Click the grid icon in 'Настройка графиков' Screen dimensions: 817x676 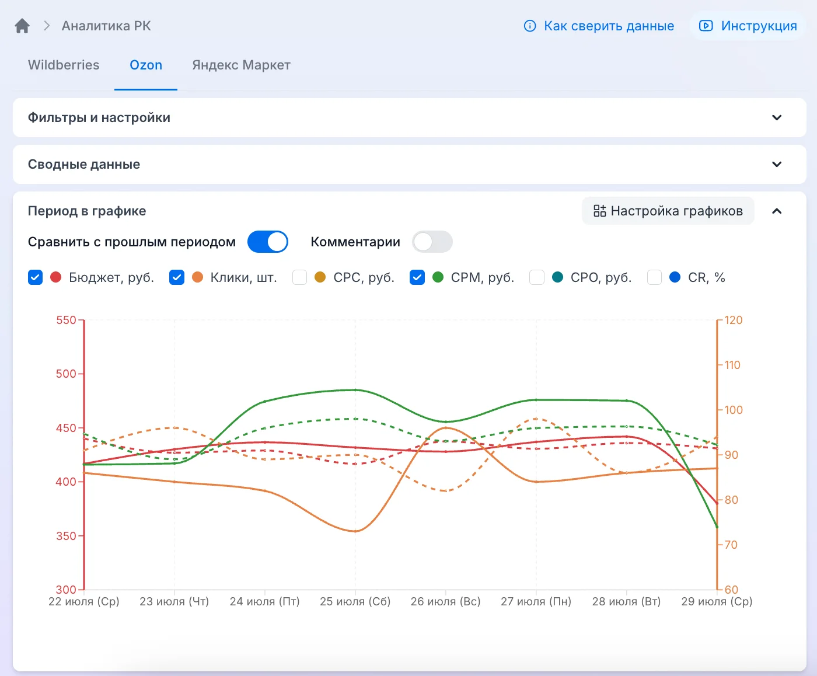point(599,211)
